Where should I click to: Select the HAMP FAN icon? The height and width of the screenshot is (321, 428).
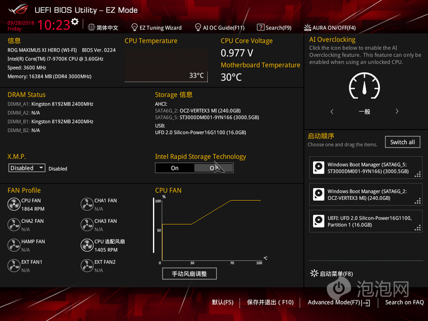14,245
